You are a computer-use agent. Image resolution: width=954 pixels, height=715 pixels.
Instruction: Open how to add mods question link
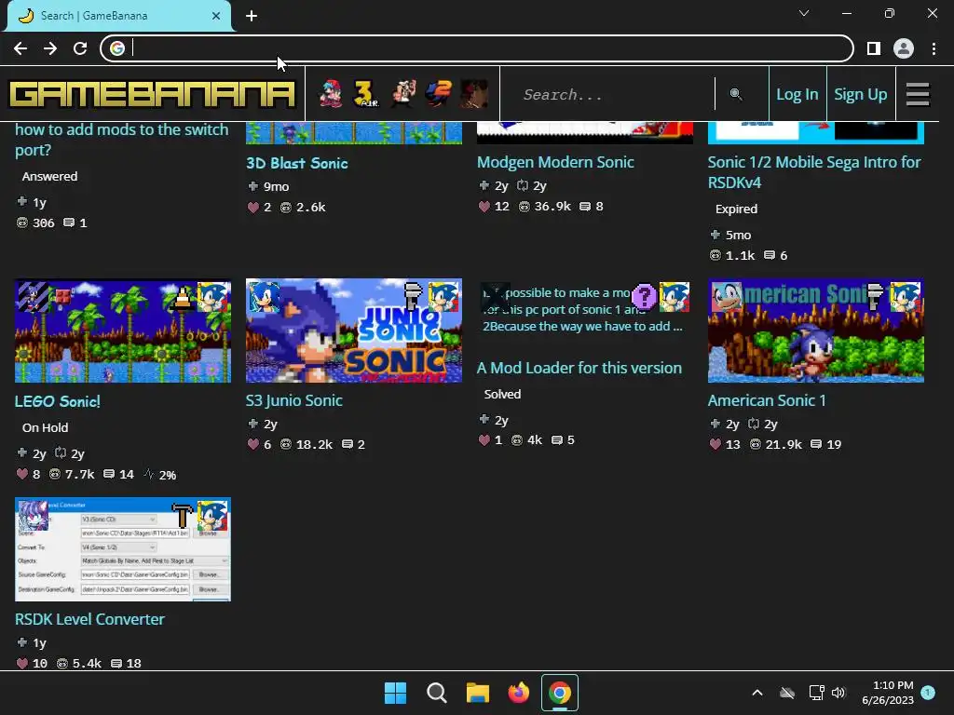click(x=122, y=140)
